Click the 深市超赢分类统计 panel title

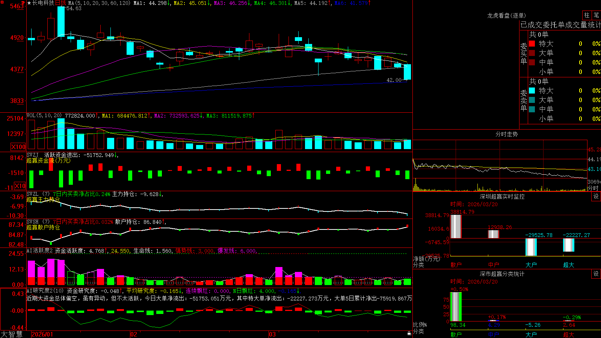coord(502,274)
